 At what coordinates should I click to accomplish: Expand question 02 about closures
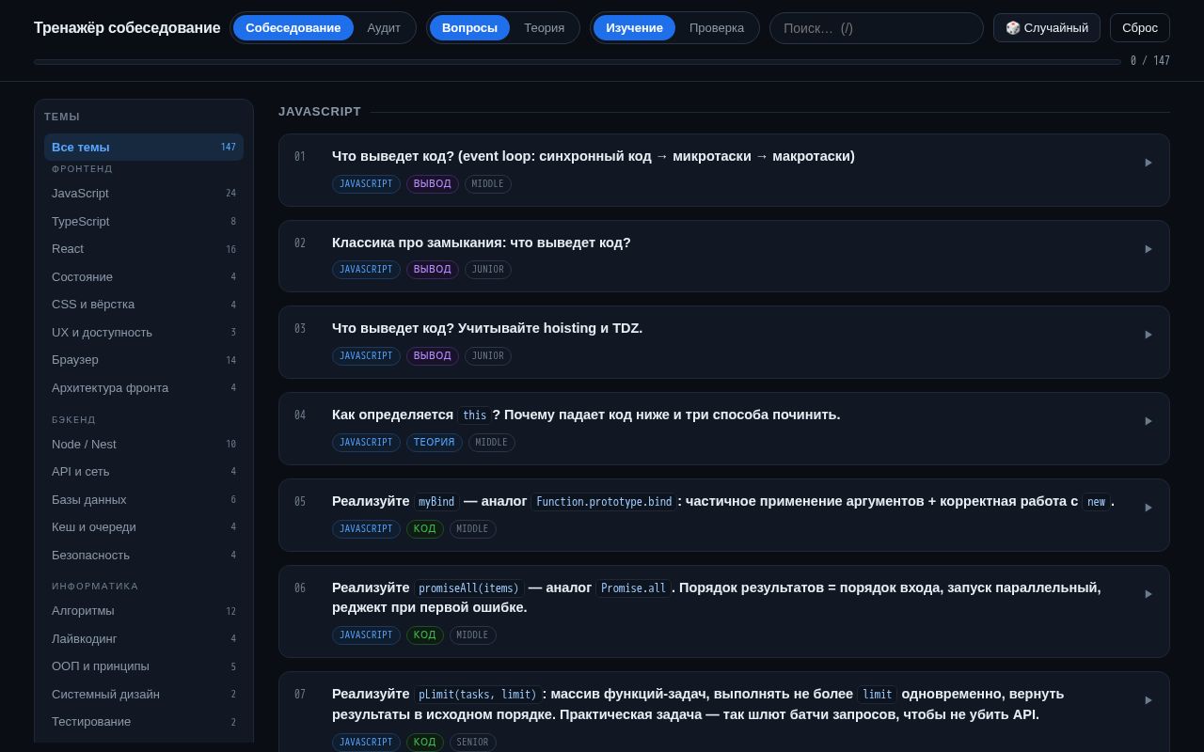point(723,256)
